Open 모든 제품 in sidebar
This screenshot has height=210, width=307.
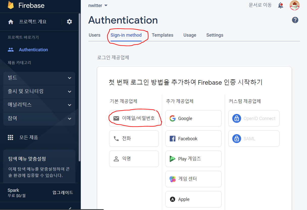[x=29, y=137]
